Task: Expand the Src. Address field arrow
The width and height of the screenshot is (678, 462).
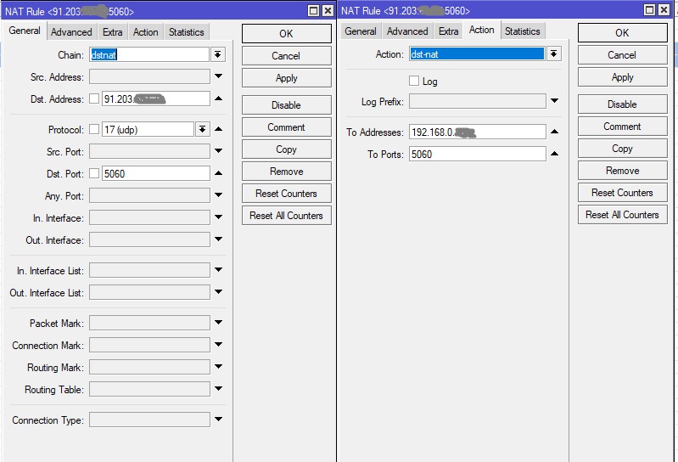Action: tap(218, 76)
